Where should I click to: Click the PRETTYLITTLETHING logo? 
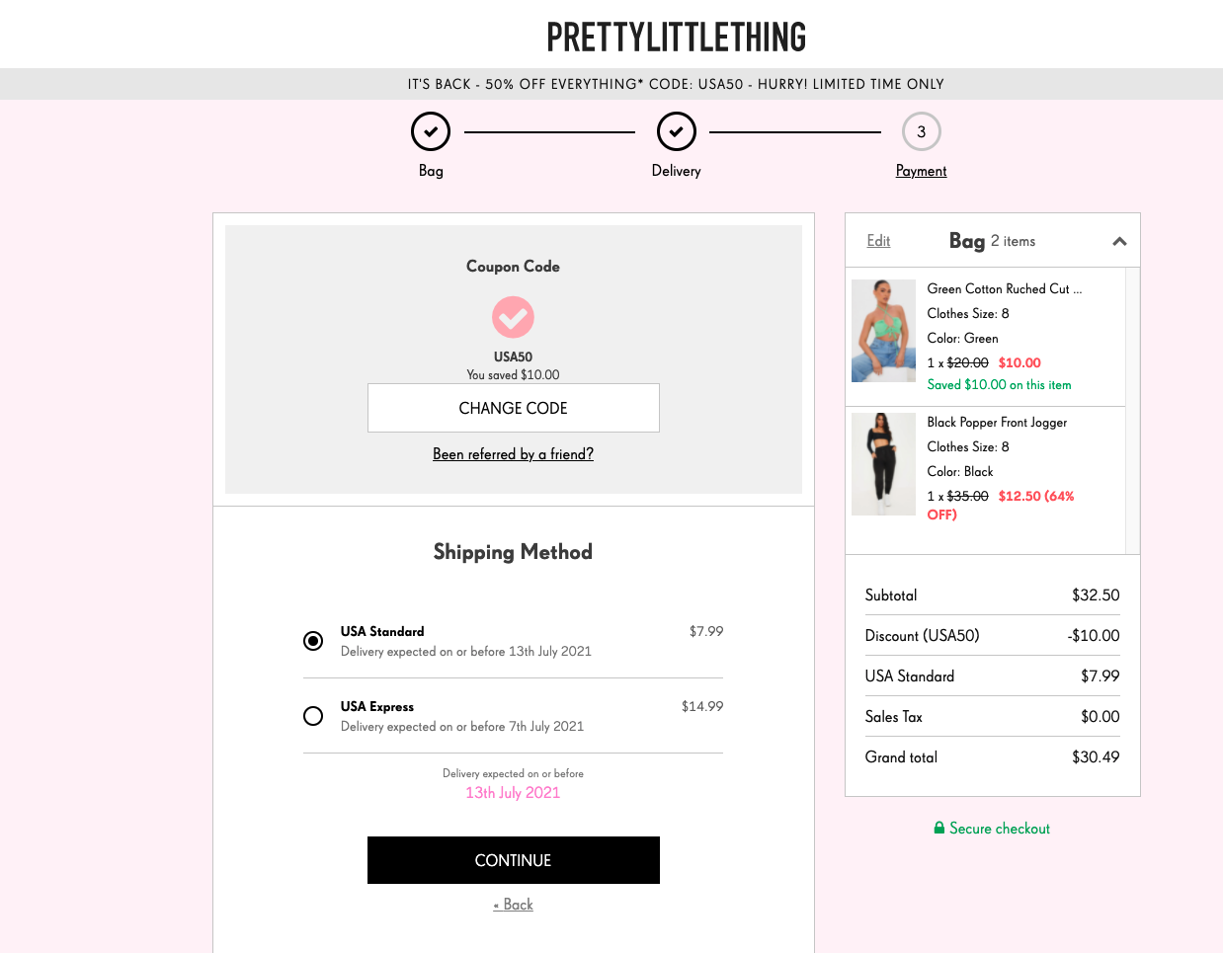[x=674, y=38]
